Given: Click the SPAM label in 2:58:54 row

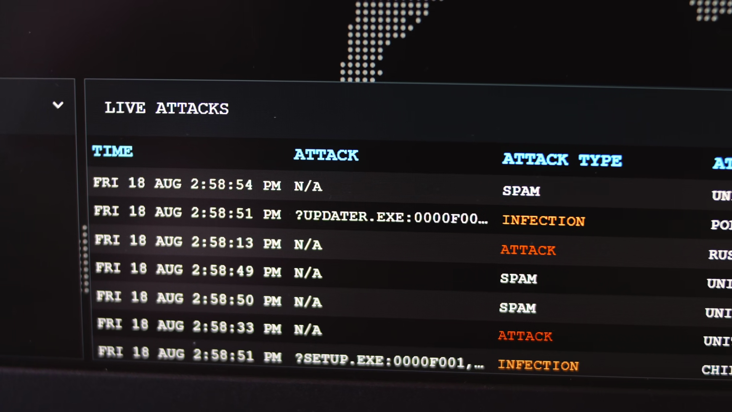Looking at the screenshot, I should [521, 191].
